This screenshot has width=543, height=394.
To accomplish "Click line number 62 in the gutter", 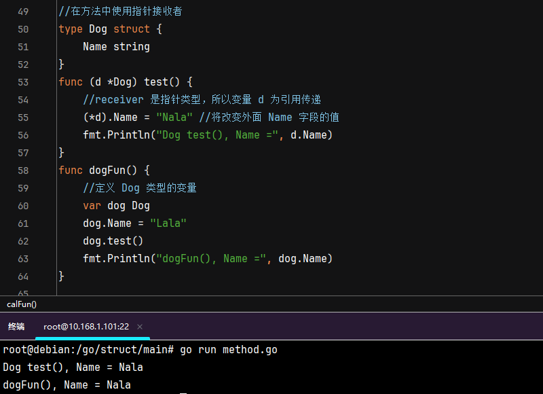I will pyautogui.click(x=23, y=241).
